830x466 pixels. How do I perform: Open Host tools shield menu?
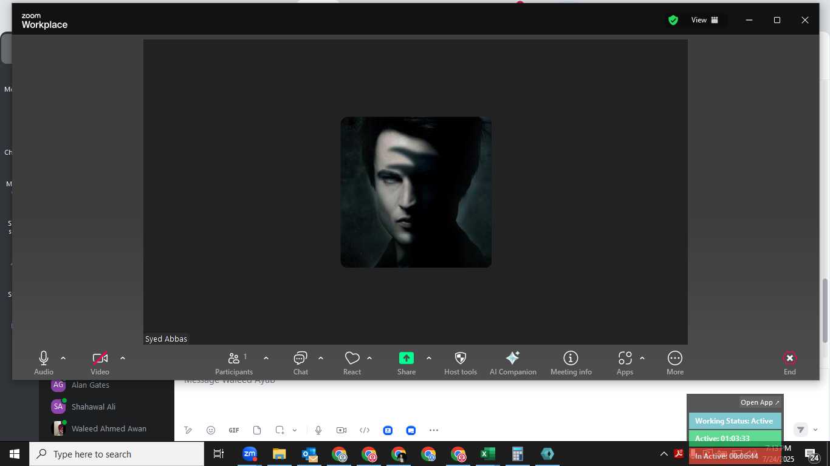coord(461,363)
